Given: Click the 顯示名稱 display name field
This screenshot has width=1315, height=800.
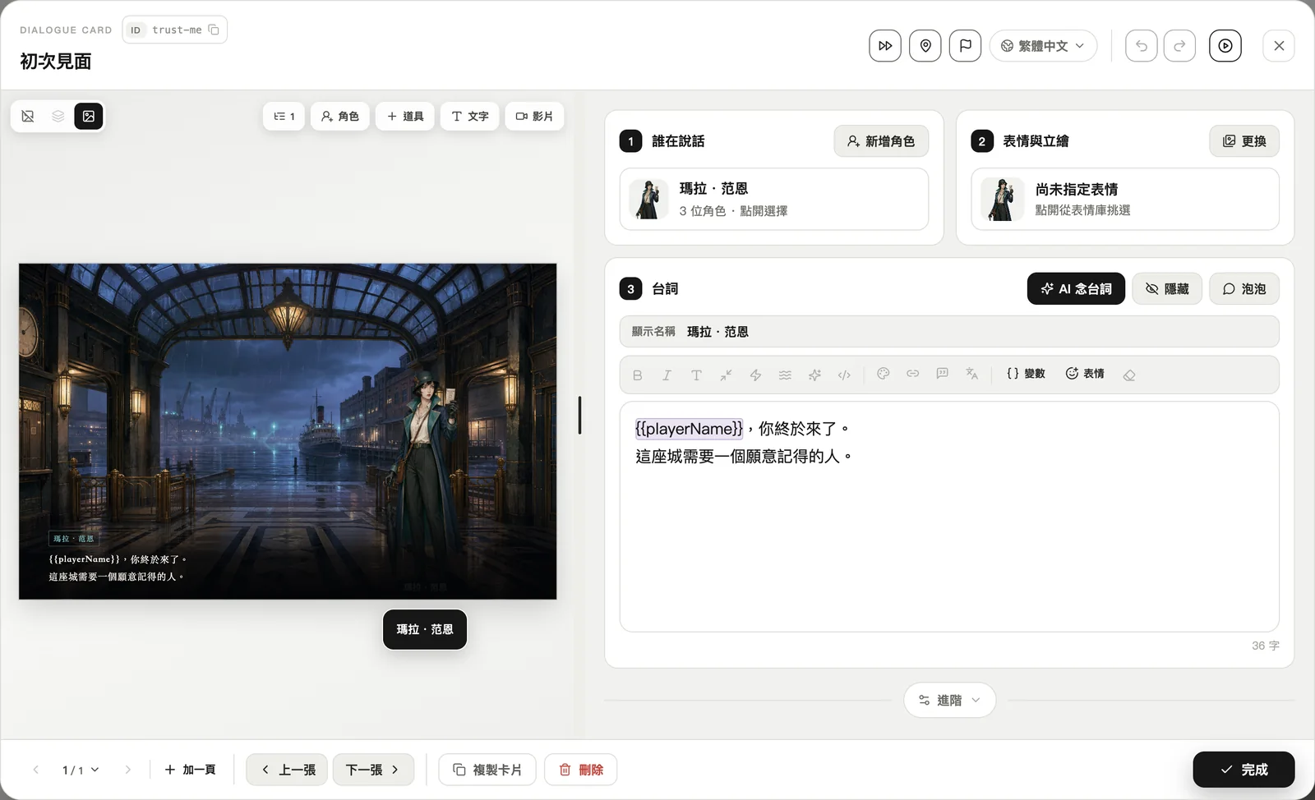Looking at the screenshot, I should 949,332.
